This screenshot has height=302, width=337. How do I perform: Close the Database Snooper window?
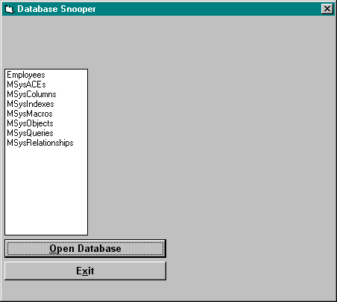tap(327, 9)
